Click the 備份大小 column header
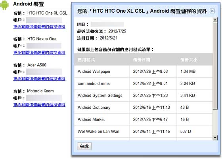 click(189, 60)
